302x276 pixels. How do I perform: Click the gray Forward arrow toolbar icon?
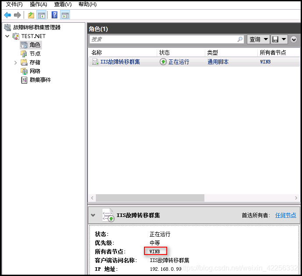coord(18,15)
